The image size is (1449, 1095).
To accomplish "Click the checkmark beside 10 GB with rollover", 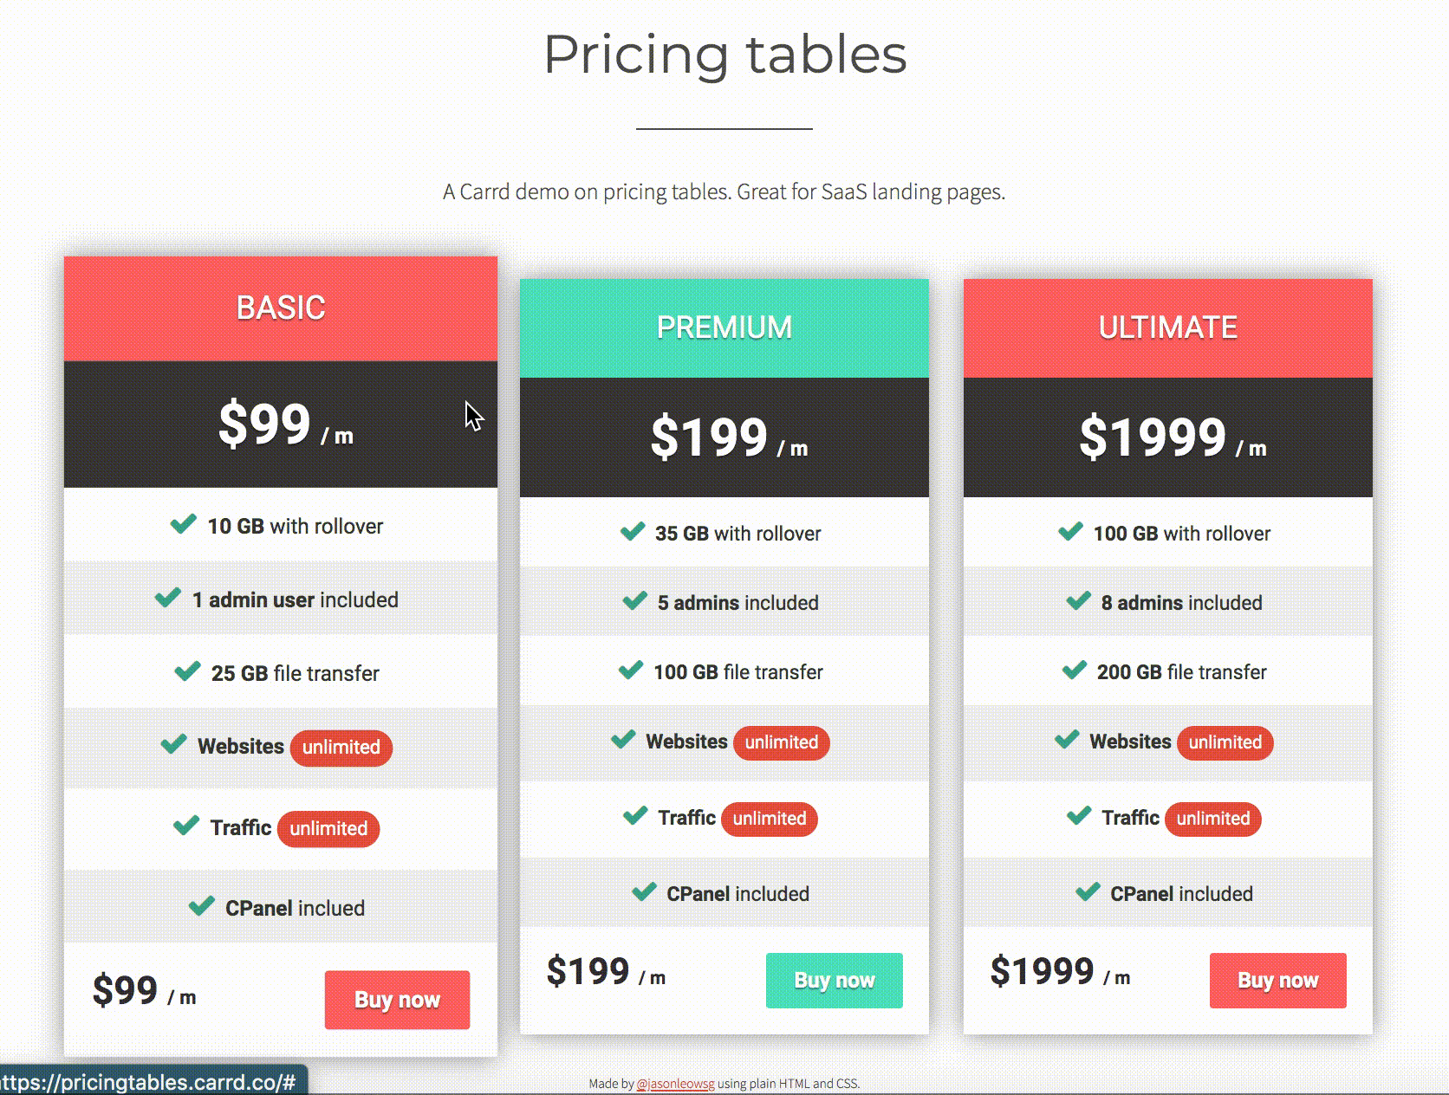I will point(183,524).
